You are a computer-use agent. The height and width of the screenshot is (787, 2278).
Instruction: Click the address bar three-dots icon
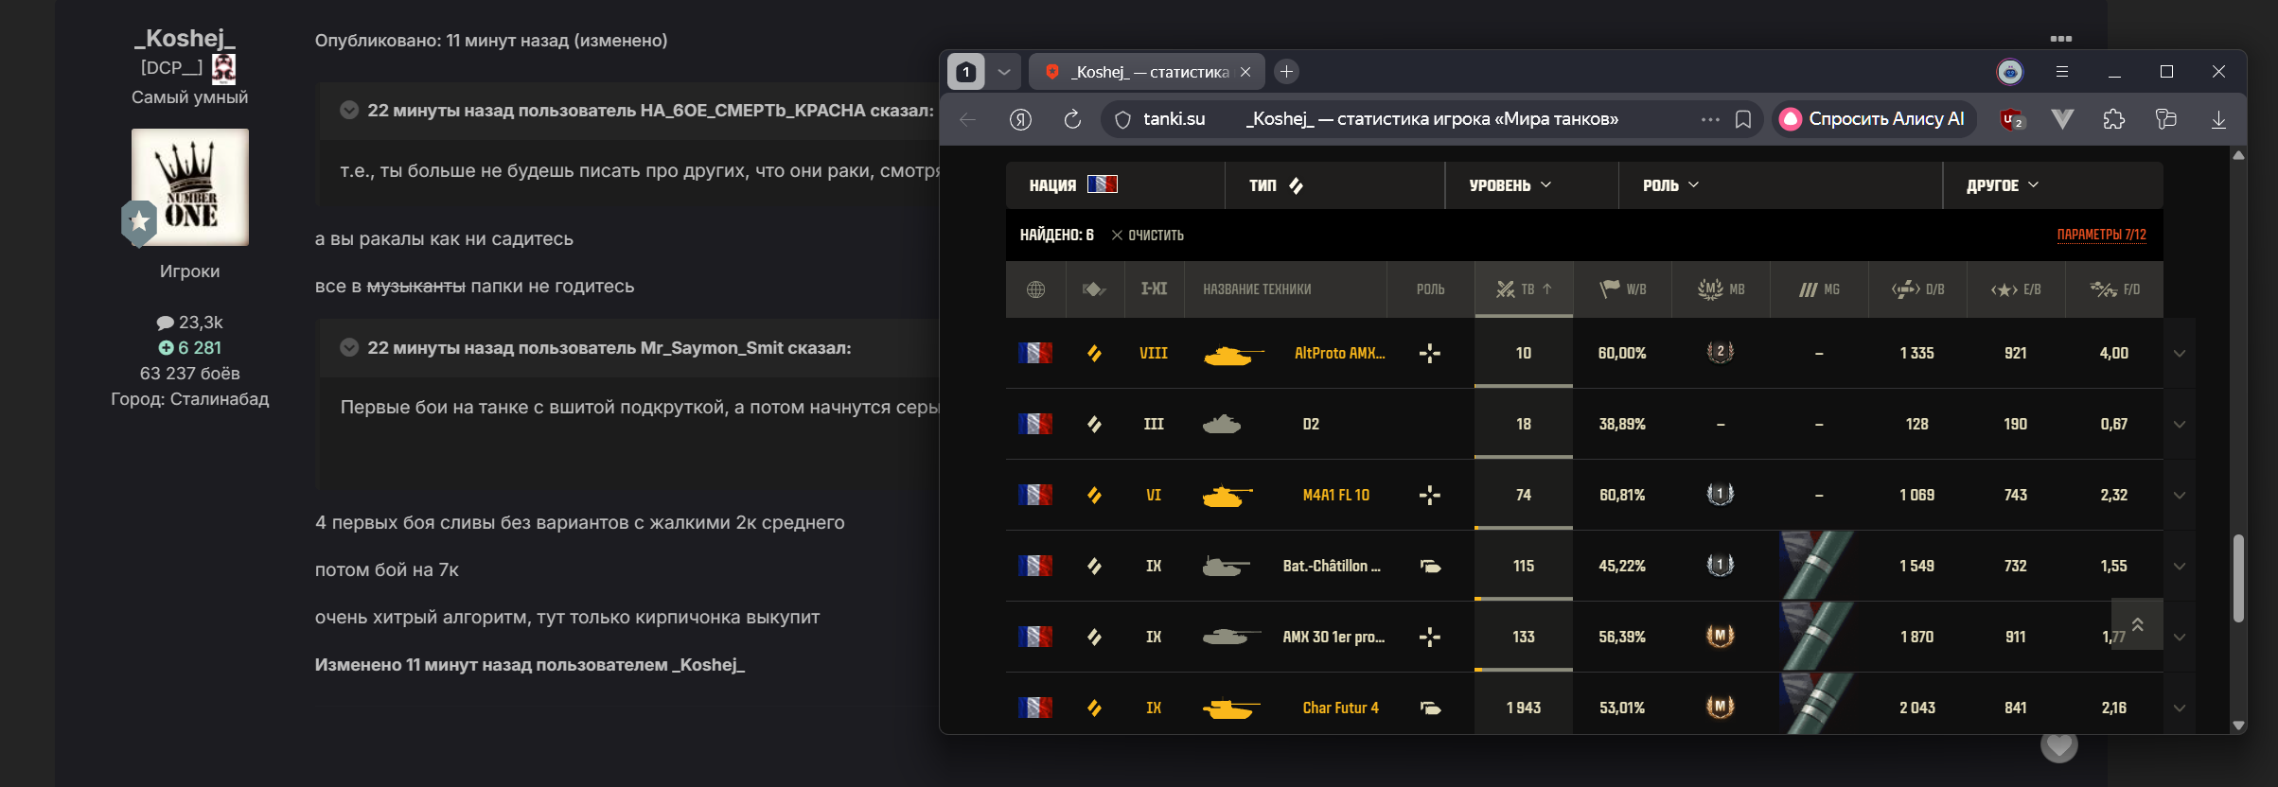(x=1709, y=119)
